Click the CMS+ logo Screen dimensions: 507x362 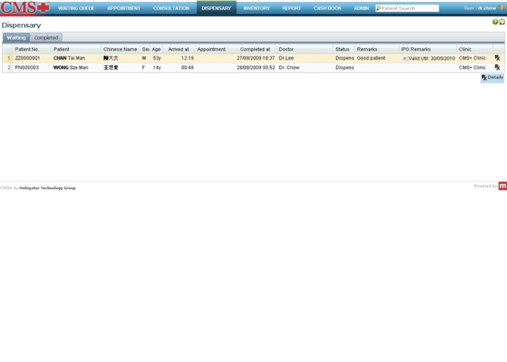click(25, 8)
